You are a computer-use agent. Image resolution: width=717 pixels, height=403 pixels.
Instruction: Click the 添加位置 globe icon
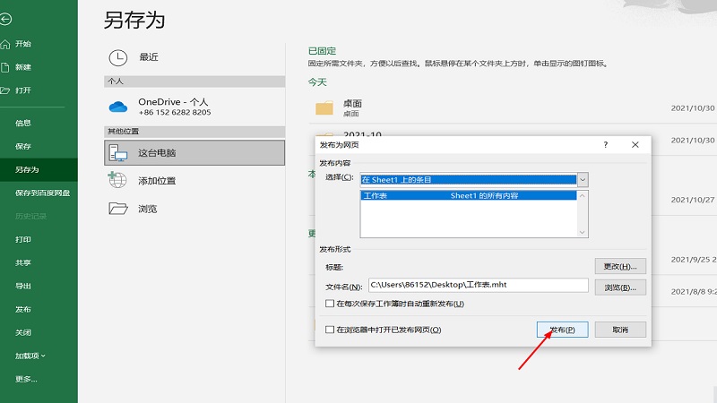pos(118,180)
